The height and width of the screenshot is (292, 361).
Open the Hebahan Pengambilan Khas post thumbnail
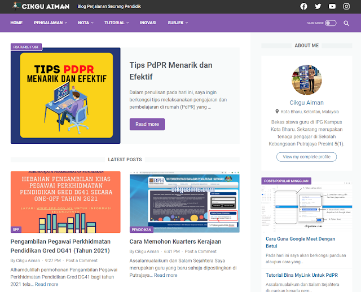[65, 202]
